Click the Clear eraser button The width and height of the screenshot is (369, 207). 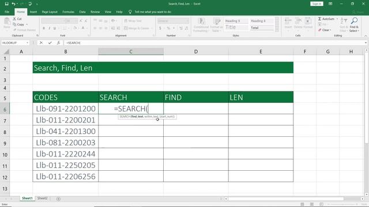click(325, 30)
